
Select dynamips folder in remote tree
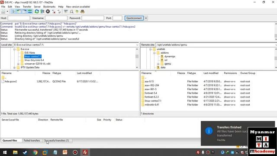coord(170,56)
